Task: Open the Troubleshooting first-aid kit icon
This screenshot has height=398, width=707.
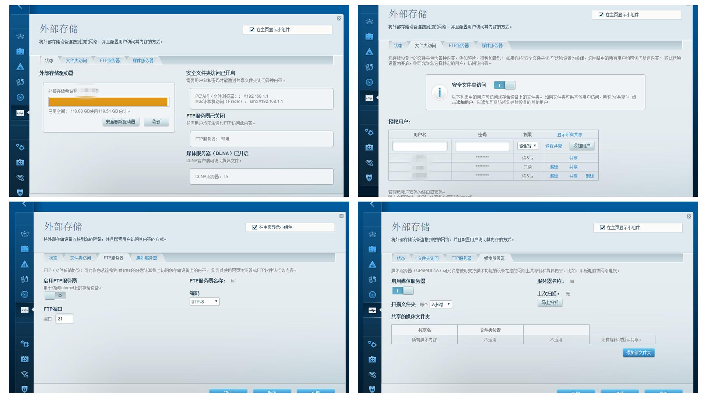Action: (x=21, y=162)
